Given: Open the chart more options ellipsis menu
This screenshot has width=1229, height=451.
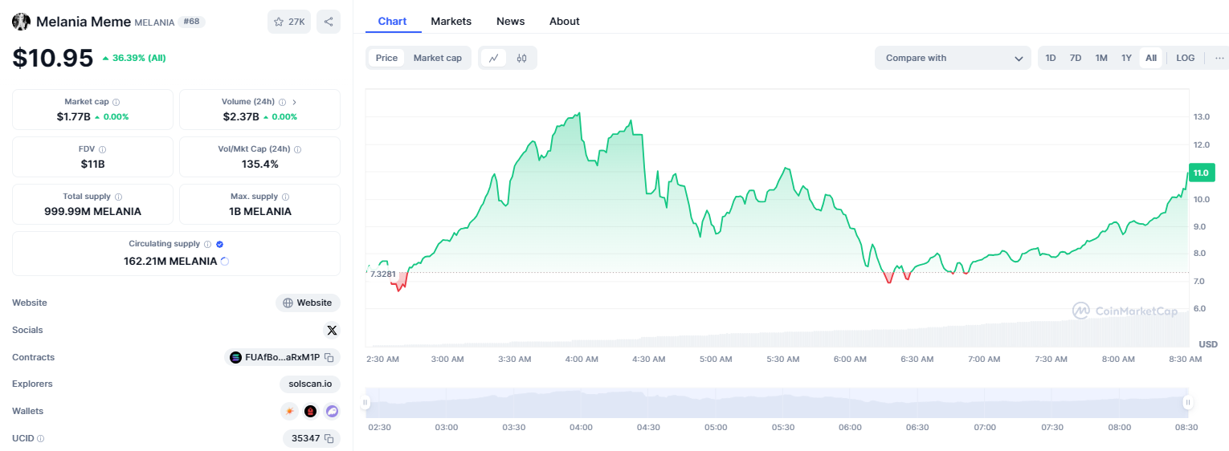Looking at the screenshot, I should coord(1219,58).
